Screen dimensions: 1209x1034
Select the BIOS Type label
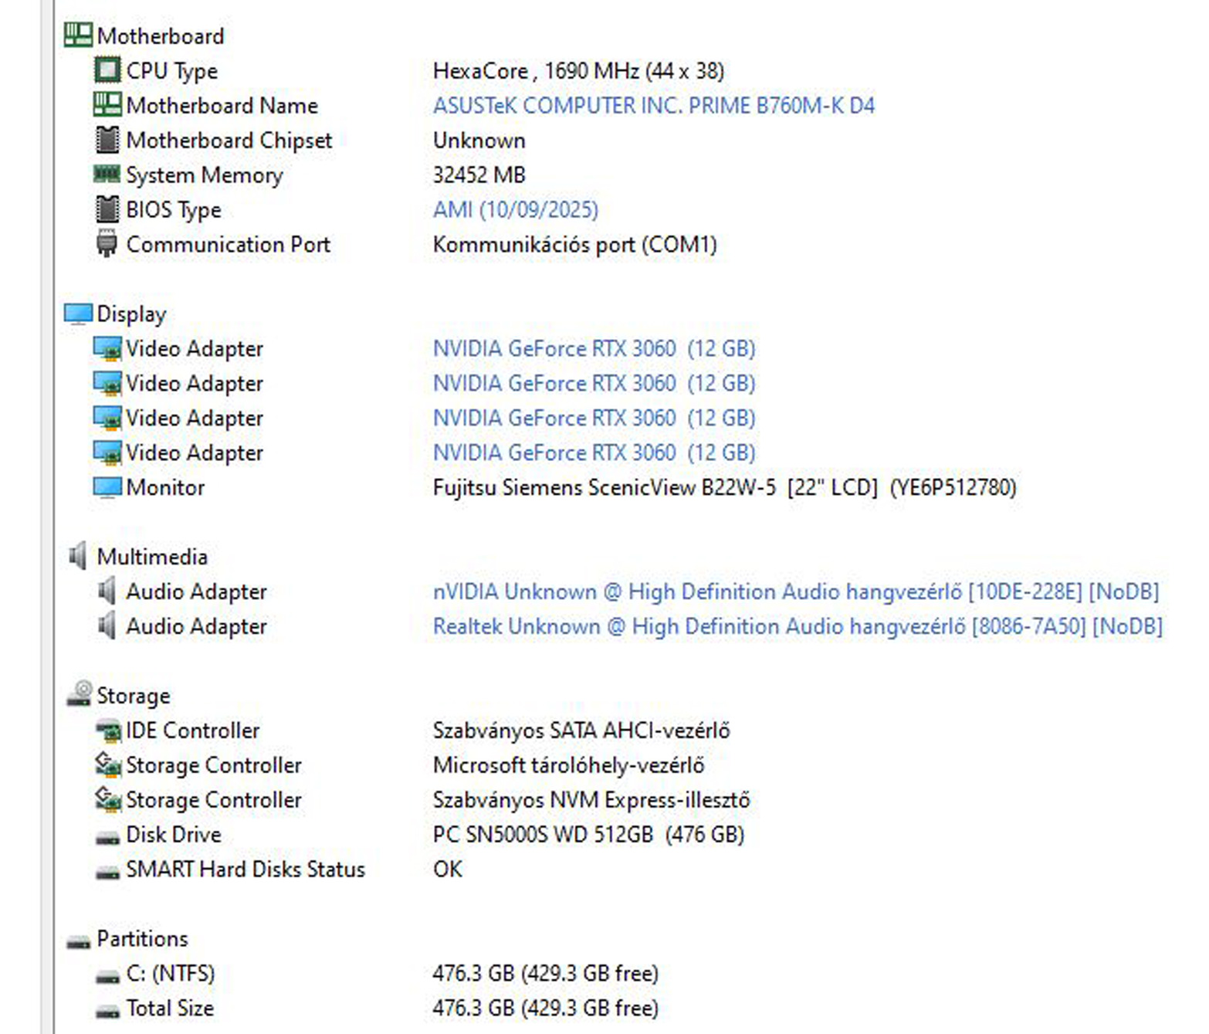(174, 210)
